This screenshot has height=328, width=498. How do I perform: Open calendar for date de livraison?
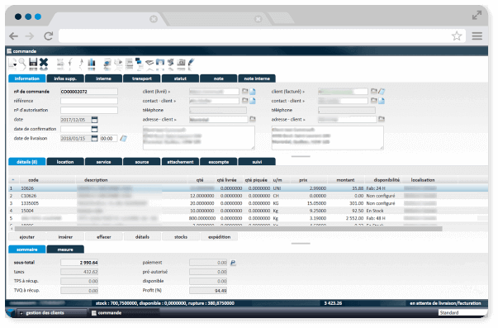pyautogui.click(x=94, y=138)
